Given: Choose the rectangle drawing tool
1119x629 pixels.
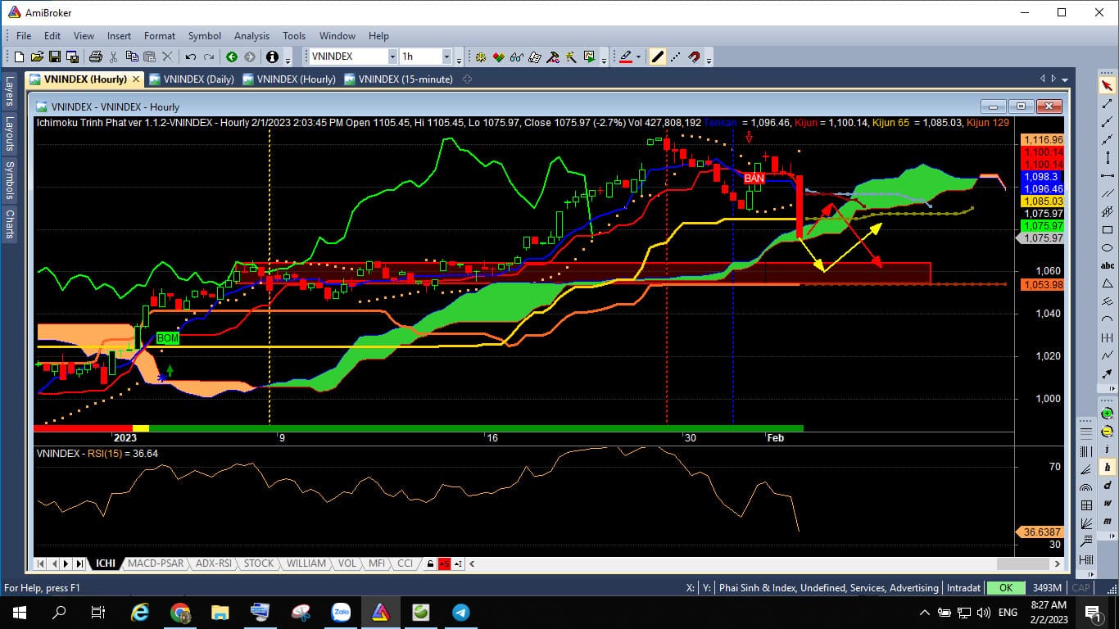Looking at the screenshot, I should click(x=1108, y=230).
